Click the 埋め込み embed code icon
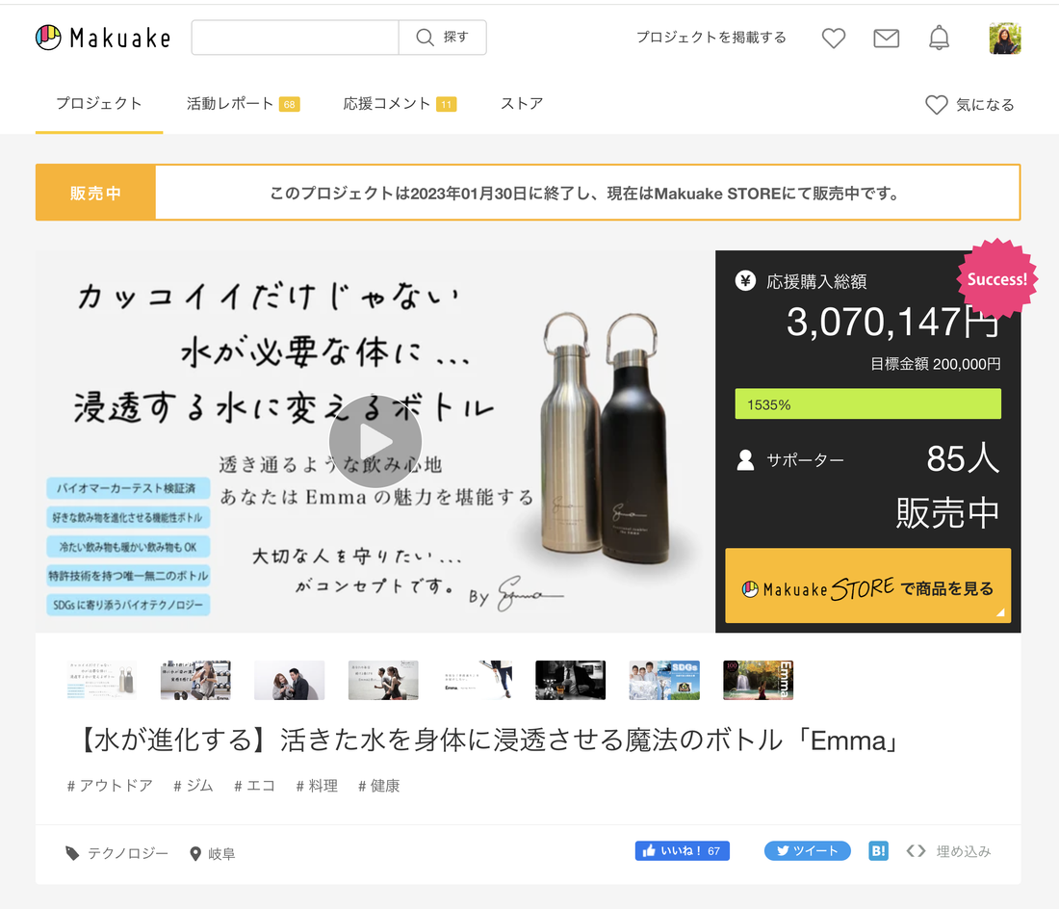The height and width of the screenshot is (909, 1059). [915, 850]
